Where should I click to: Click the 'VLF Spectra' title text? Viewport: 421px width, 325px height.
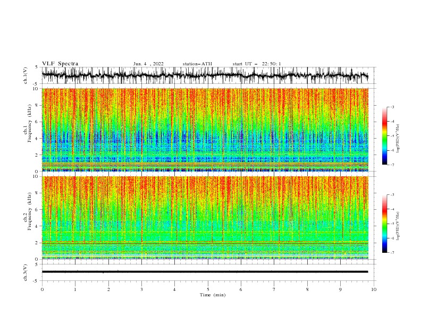click(x=60, y=64)
